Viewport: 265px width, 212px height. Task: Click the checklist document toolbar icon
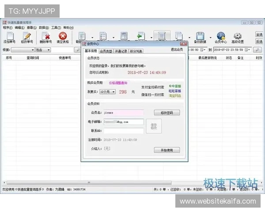103,36
